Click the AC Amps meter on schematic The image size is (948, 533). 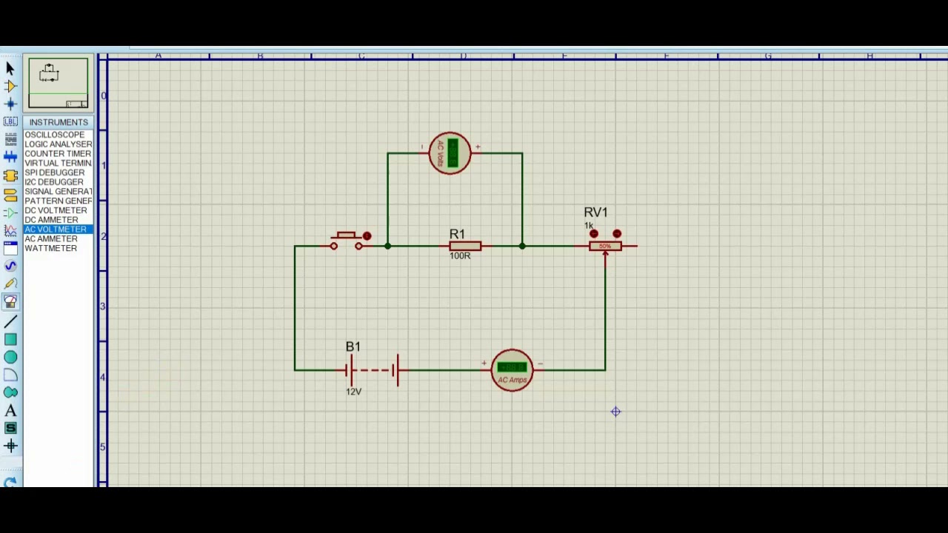point(512,370)
